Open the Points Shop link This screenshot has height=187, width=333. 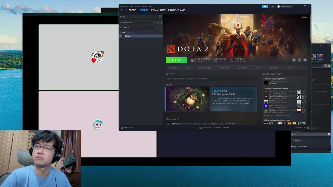point(224,68)
